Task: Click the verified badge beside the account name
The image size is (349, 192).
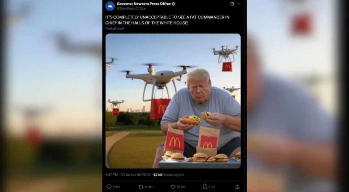Action: point(173,4)
